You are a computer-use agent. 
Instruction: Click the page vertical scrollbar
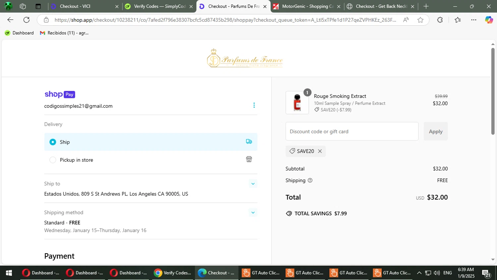[493, 91]
